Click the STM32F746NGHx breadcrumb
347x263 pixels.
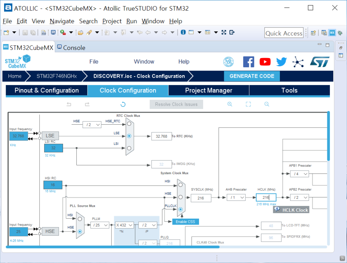(x=57, y=76)
